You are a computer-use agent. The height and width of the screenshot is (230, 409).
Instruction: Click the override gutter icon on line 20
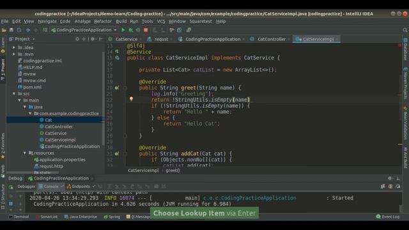coord(117,88)
